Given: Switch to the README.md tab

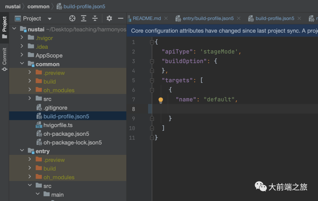Looking at the screenshot, I should [x=147, y=18].
